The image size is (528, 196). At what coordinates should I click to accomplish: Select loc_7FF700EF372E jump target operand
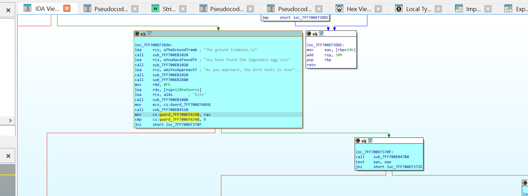(405, 167)
